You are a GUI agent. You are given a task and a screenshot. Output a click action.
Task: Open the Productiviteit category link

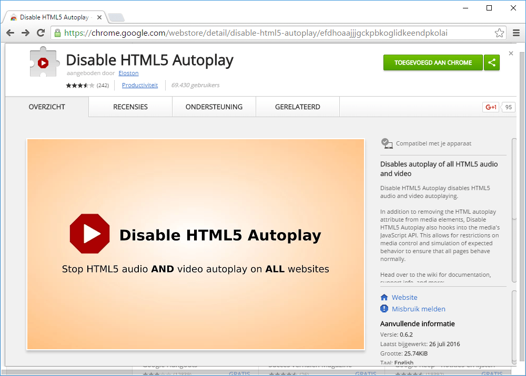click(x=140, y=85)
